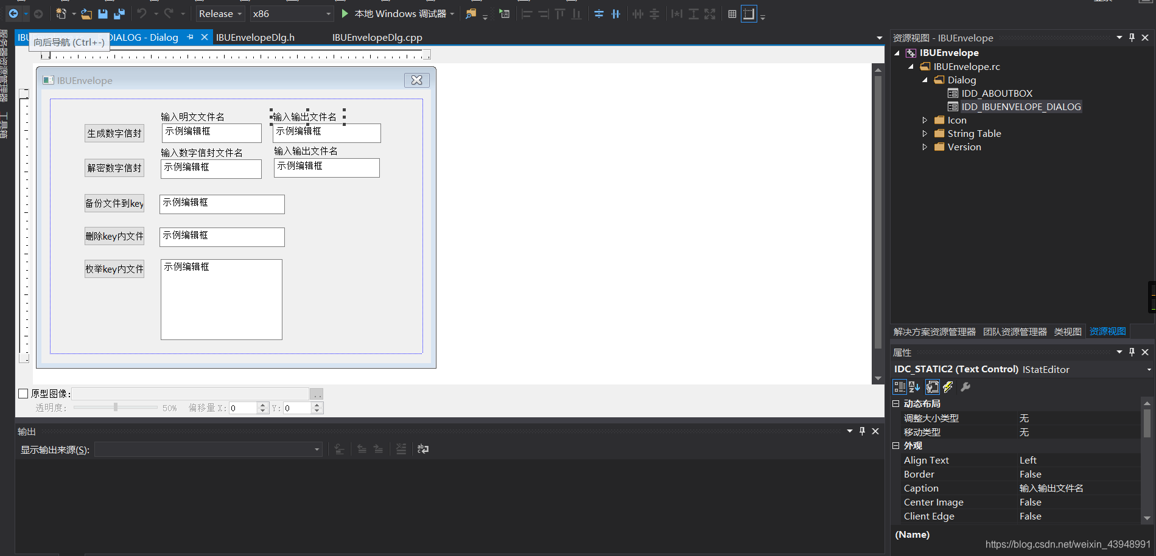
Task: Toggle the dialog editor grid icon
Action: point(732,13)
